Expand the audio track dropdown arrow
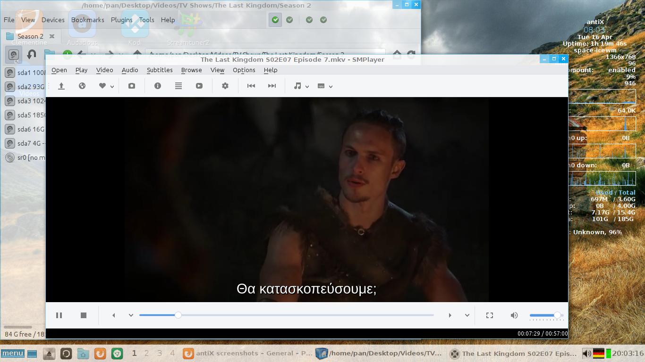This screenshot has width=645, height=362. point(307,86)
